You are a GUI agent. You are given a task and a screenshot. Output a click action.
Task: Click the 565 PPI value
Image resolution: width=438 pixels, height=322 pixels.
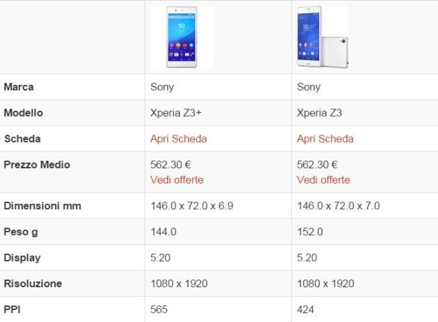pos(159,309)
